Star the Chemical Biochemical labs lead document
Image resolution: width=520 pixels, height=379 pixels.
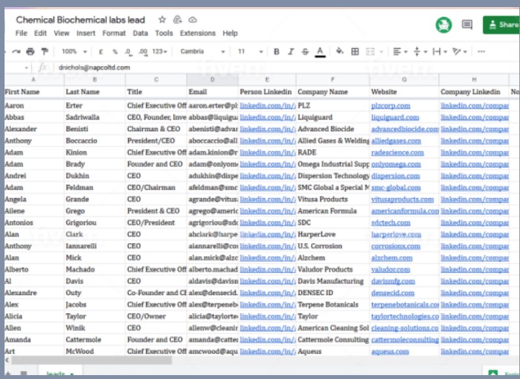pos(162,20)
